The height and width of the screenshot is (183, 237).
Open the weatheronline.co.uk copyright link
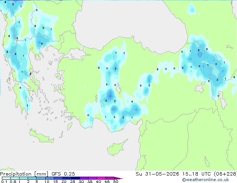point(206,180)
